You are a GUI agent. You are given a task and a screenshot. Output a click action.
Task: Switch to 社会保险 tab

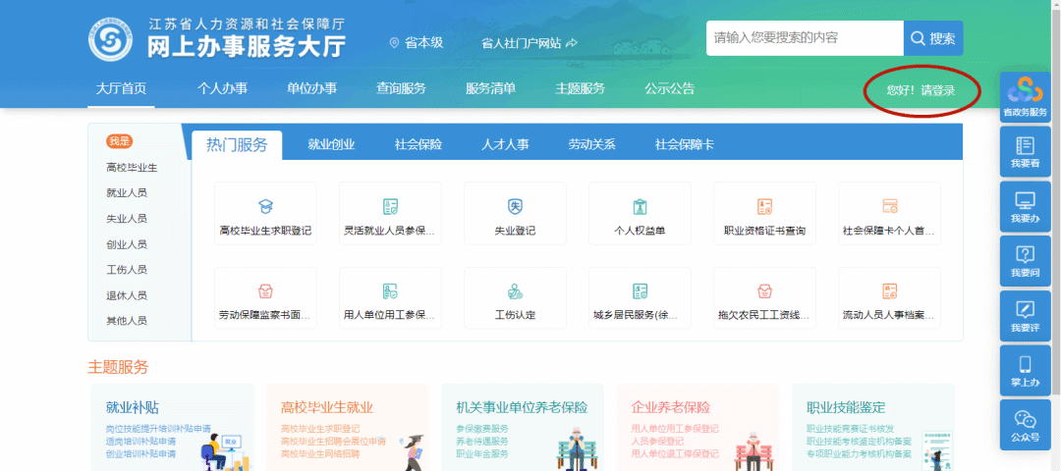click(419, 144)
